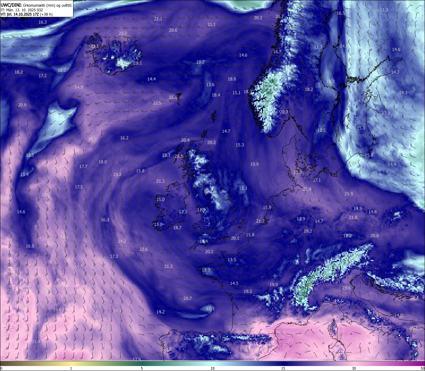
Task: Click the 21.5 value by the Hebrides
Action: 179,156
